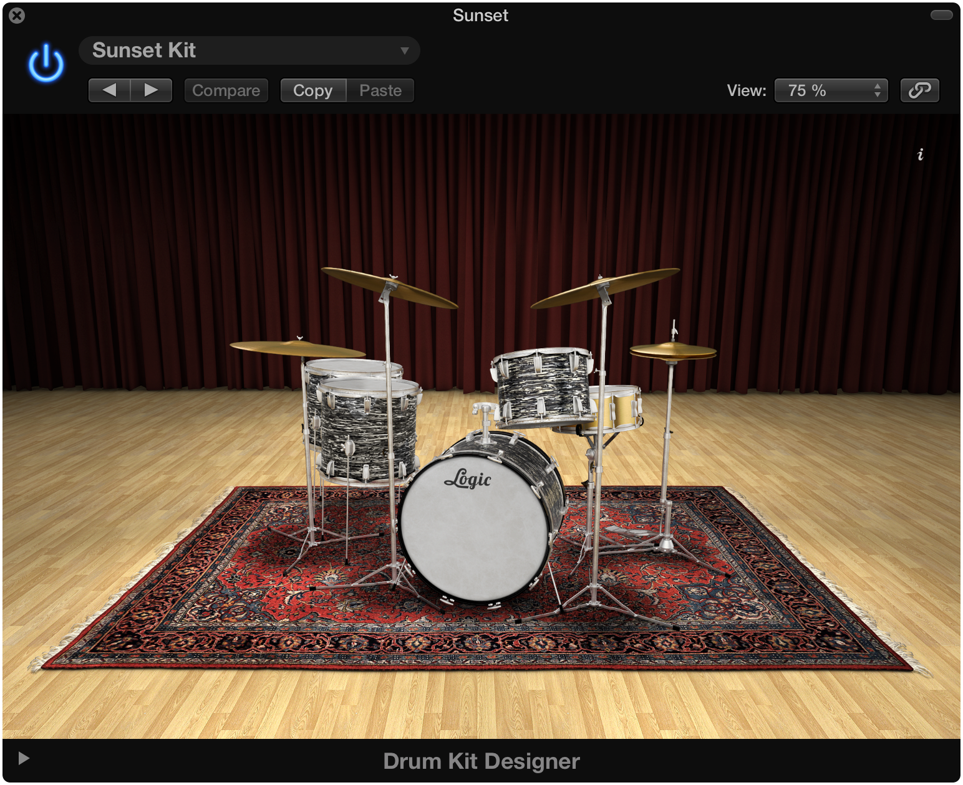Select the mounted rack tom
The height and width of the screenshot is (785, 963).
coord(543,386)
